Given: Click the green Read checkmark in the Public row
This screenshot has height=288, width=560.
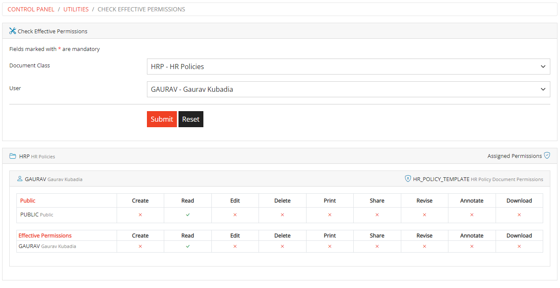Looking at the screenshot, I should point(187,215).
